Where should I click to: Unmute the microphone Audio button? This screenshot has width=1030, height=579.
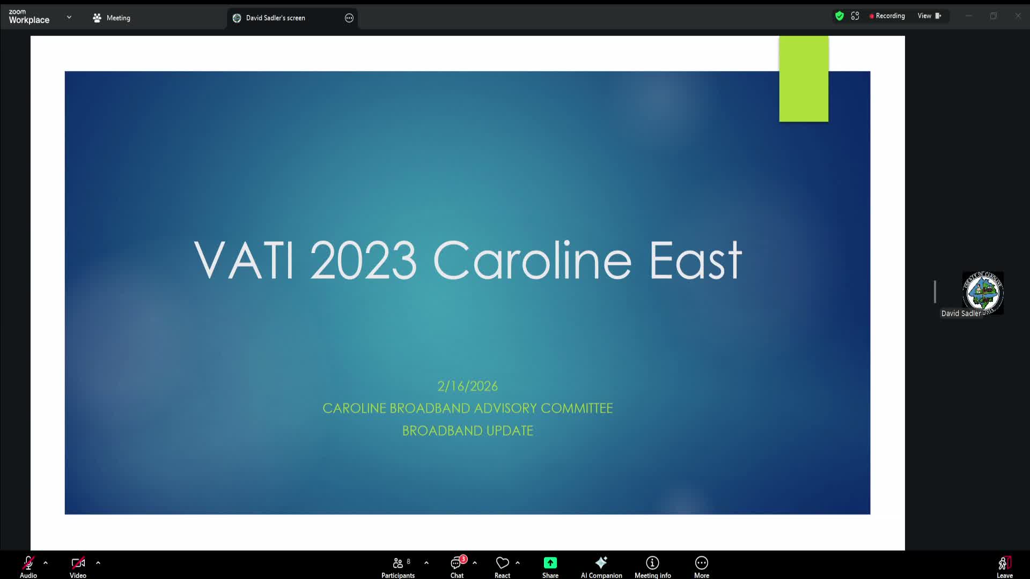click(28, 566)
